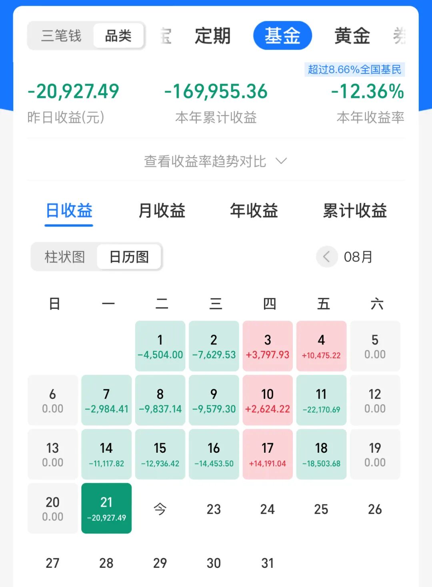Select day 16 with -14,453.50
The height and width of the screenshot is (587, 432).
pos(214,454)
